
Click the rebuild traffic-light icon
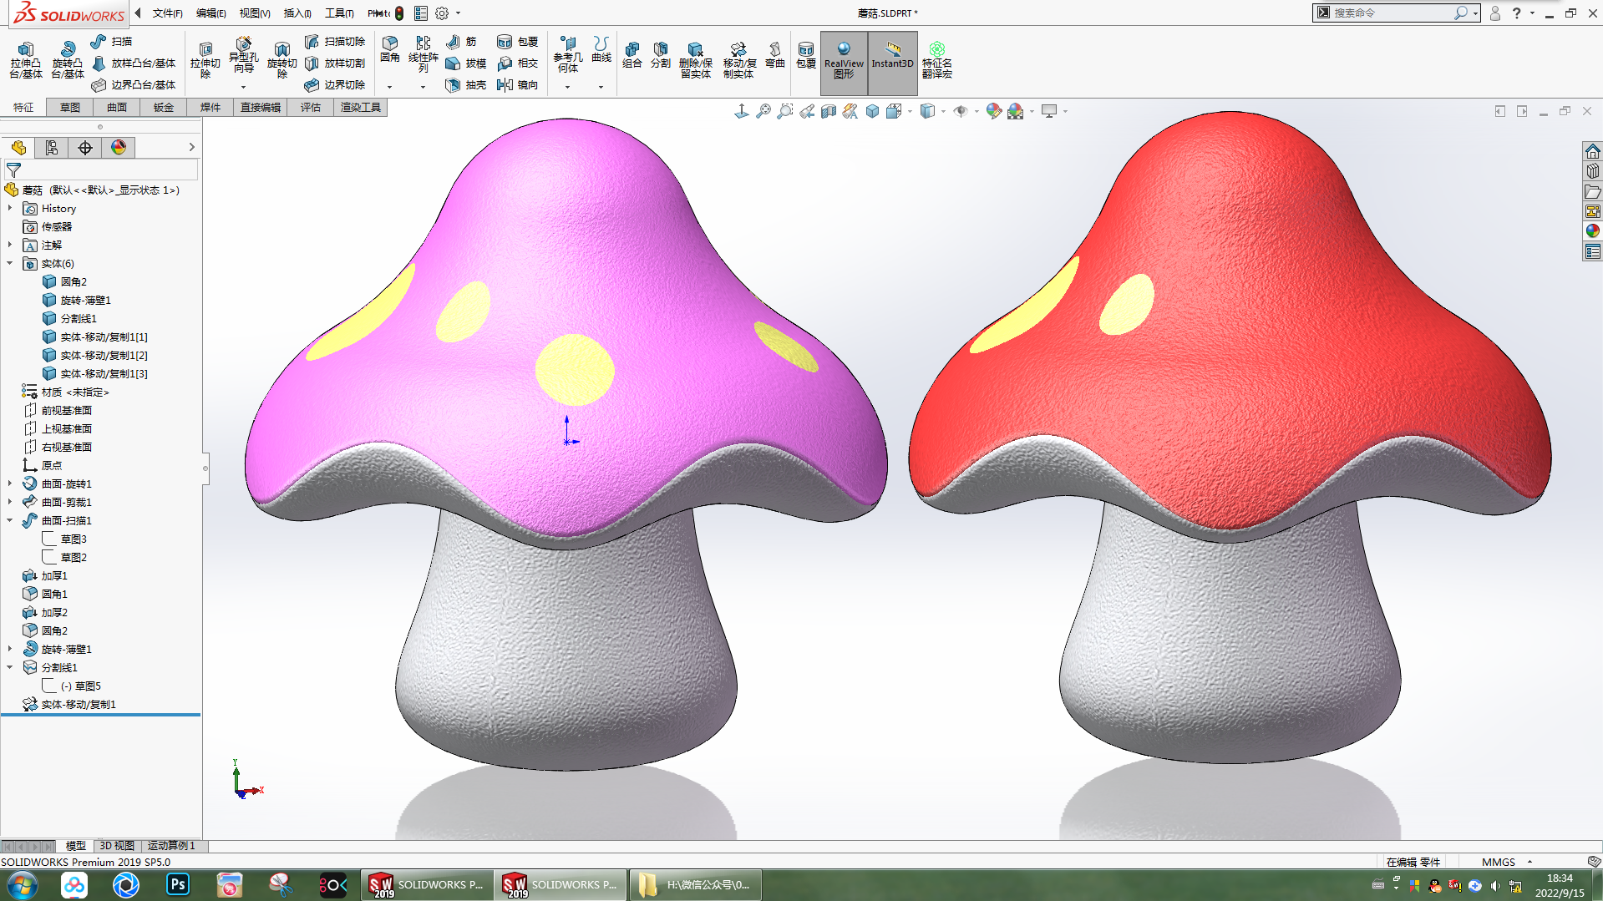click(400, 13)
